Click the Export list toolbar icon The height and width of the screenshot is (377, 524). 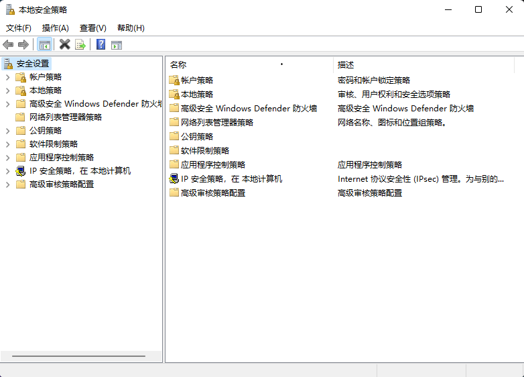(80, 44)
